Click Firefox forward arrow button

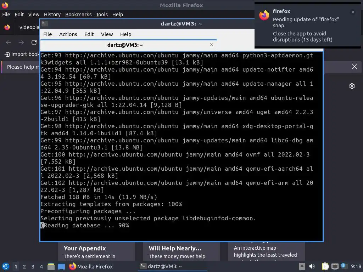(x=21, y=42)
